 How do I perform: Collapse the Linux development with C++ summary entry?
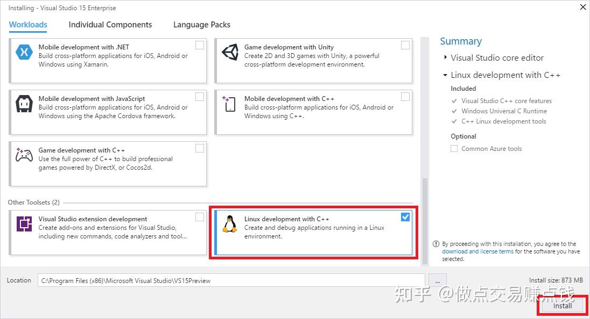445,75
